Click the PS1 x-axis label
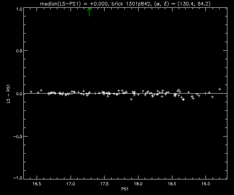 pos(125,189)
